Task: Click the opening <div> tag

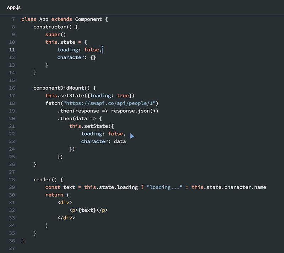Action: 65,203
